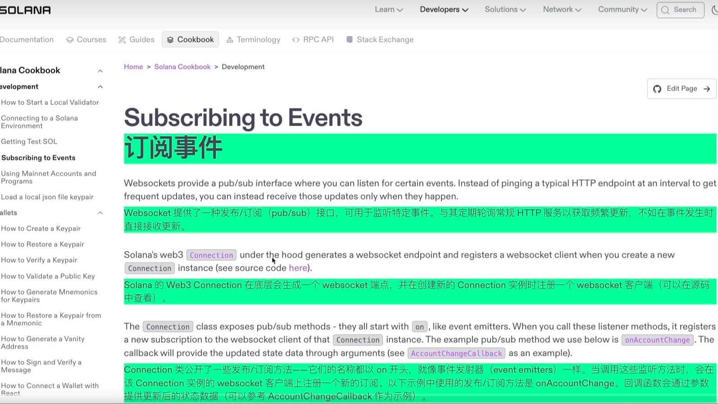Image resolution: width=718 pixels, height=404 pixels.
Task: Click the search magnifier icon
Action: tap(665, 10)
